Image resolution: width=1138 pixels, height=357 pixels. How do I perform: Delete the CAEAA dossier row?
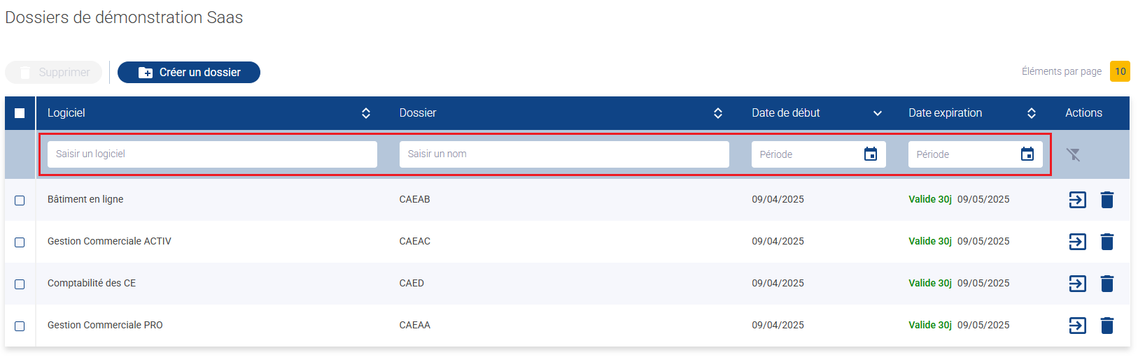1107,326
